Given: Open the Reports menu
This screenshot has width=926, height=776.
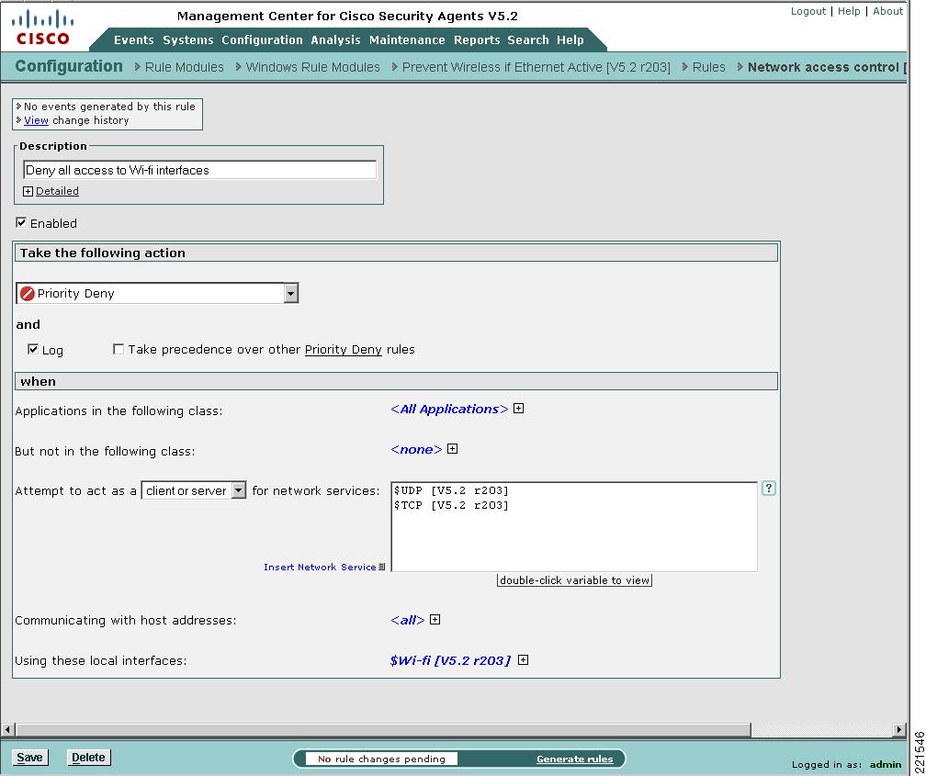Looking at the screenshot, I should point(477,40).
